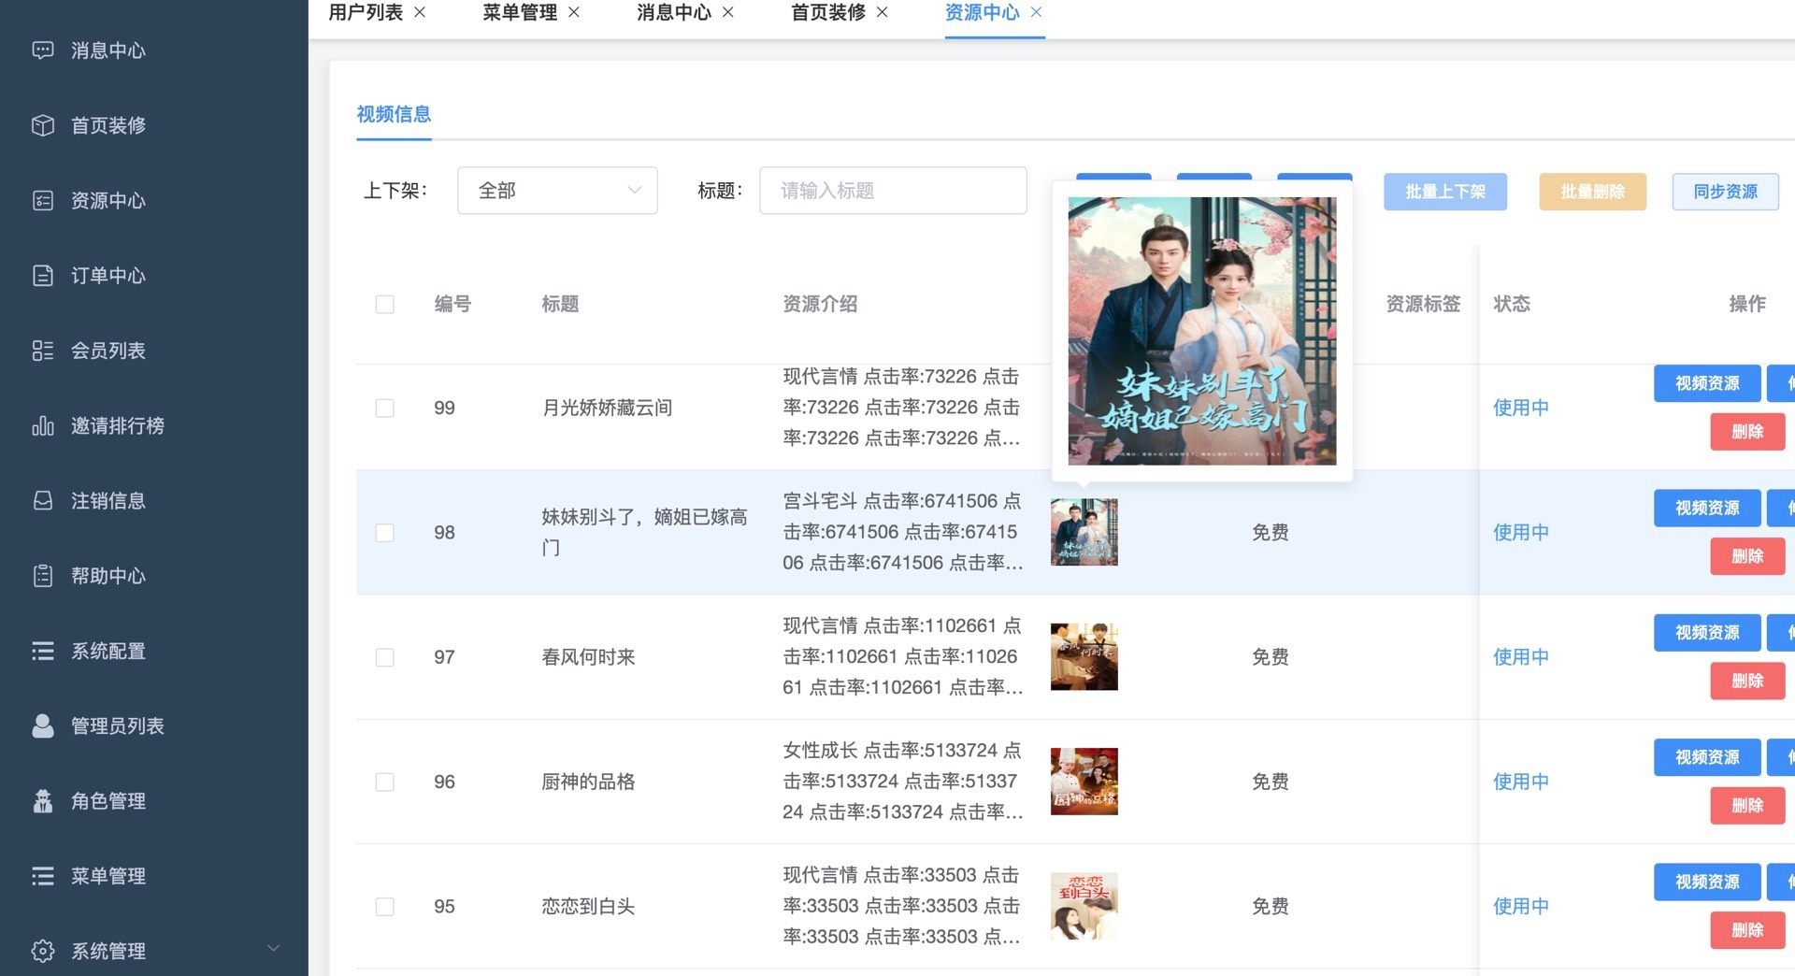Switch to the 首页装修 tab
This screenshot has height=976, width=1795.
(x=828, y=12)
